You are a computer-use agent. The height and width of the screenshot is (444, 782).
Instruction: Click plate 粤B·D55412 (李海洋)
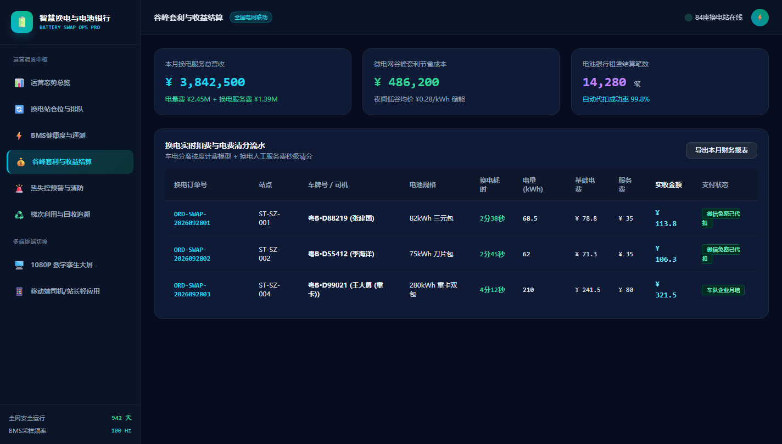click(341, 254)
